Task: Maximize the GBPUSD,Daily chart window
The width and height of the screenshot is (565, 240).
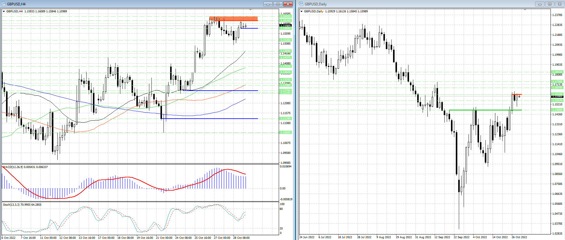Action: coord(550,4)
